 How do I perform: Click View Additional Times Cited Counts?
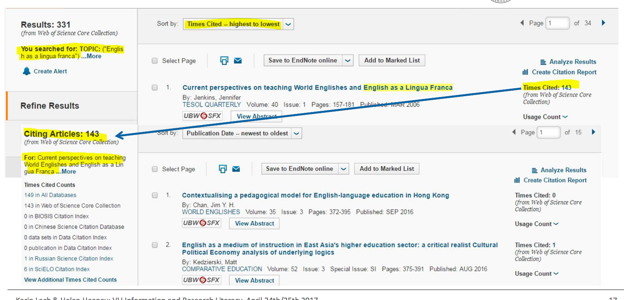coord(70,280)
